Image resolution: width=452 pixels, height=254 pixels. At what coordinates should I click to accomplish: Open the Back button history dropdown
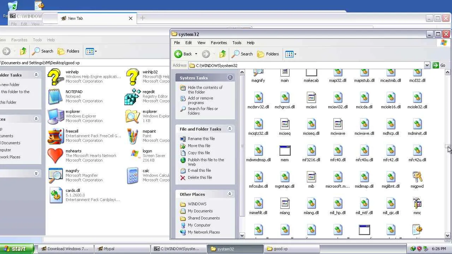(196, 54)
